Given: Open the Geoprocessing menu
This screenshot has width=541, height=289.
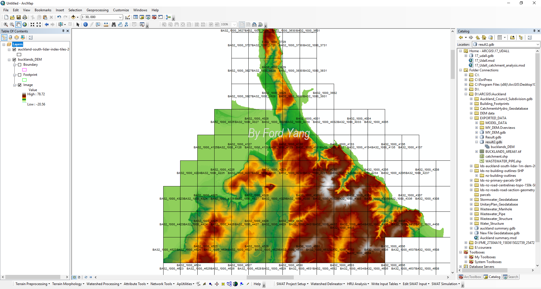Looking at the screenshot, I should pos(97,10).
